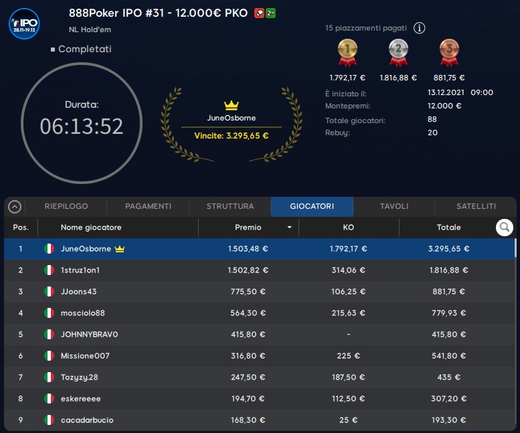Switch to the TAVOLI tab
This screenshot has height=433, width=520.
(394, 206)
